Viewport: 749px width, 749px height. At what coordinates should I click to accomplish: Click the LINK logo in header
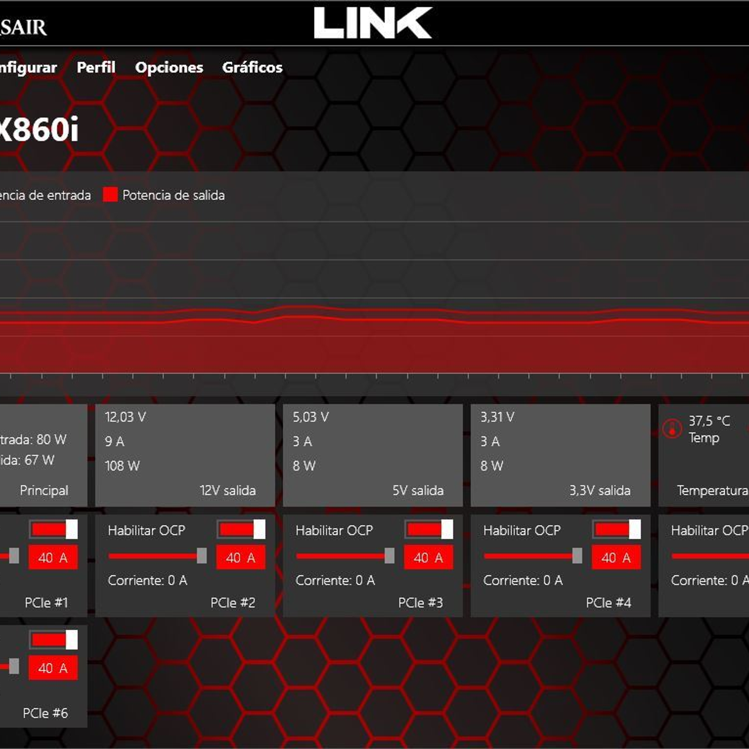point(373,22)
